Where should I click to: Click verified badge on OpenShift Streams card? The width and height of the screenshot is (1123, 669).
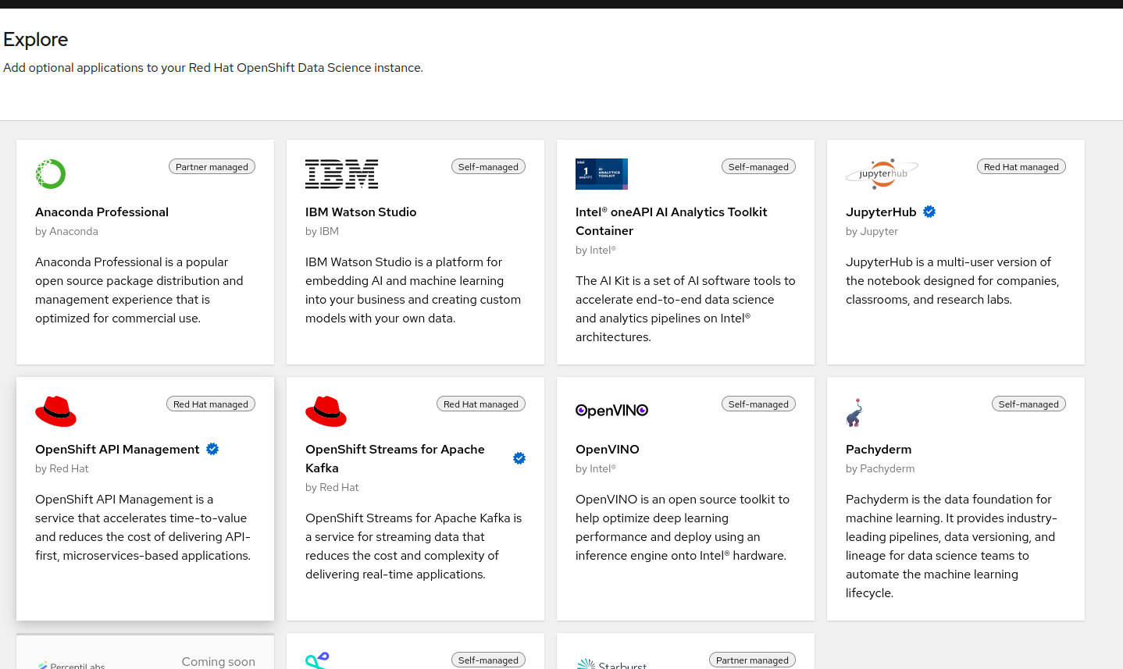pyautogui.click(x=519, y=458)
